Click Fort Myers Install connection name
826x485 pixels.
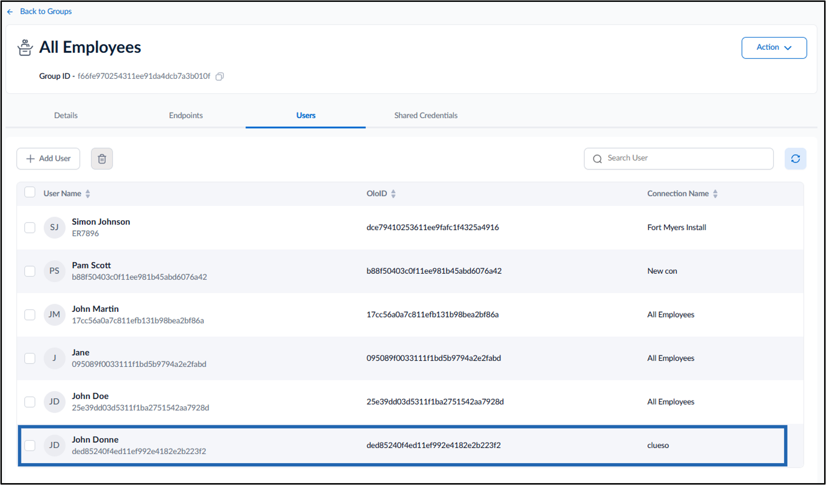pos(677,227)
